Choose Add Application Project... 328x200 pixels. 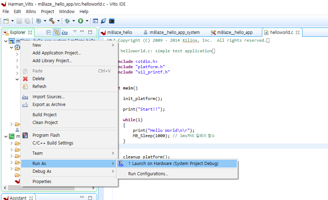(x=69, y=53)
